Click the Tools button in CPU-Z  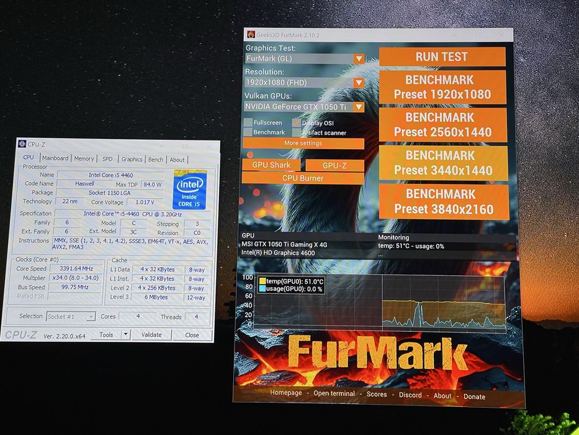(106, 334)
